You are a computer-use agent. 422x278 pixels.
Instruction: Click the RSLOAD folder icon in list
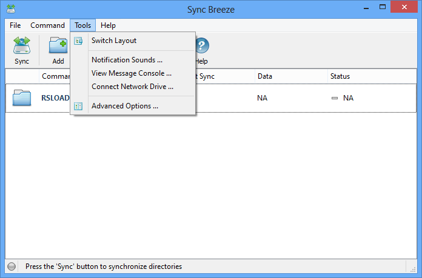click(x=22, y=98)
